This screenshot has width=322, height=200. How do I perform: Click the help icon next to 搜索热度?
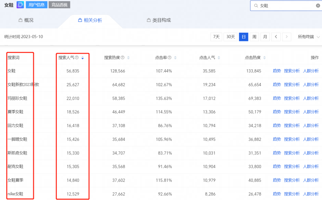click(123, 57)
